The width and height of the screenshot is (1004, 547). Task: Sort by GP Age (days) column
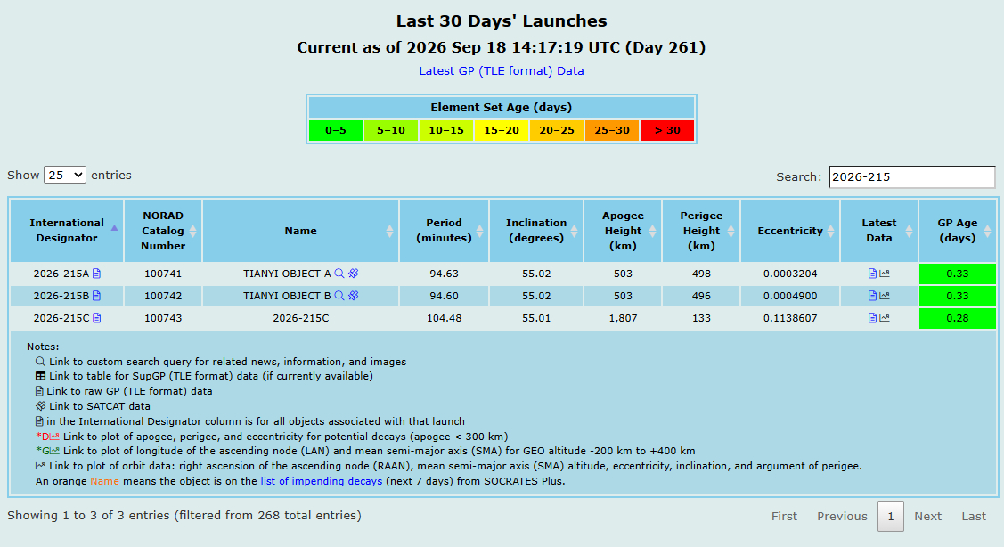tap(958, 231)
